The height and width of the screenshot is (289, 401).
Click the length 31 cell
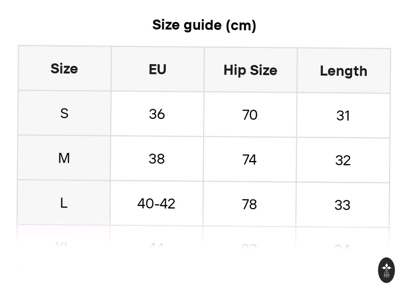pyautogui.click(x=343, y=116)
